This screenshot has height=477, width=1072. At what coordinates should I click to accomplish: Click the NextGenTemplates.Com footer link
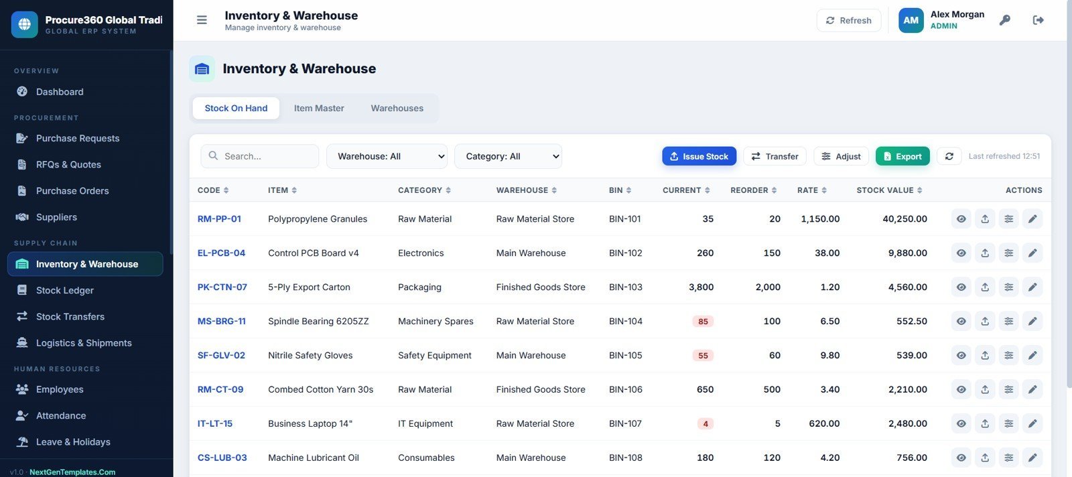coord(72,472)
